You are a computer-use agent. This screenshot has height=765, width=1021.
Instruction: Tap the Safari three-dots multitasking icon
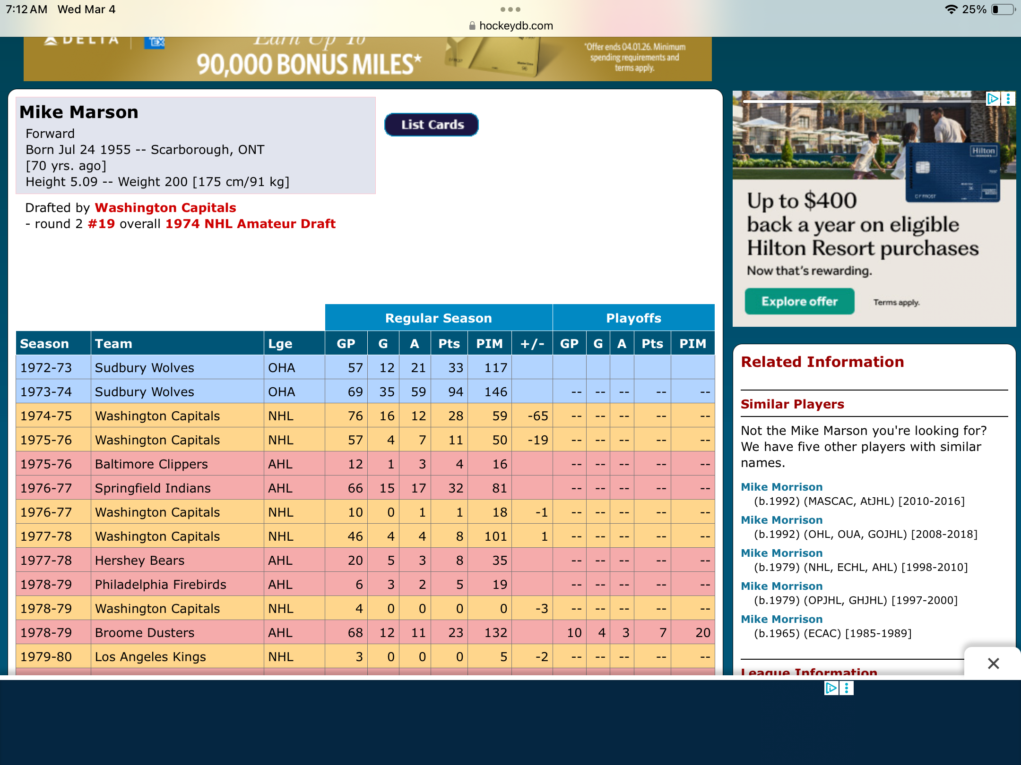point(510,9)
